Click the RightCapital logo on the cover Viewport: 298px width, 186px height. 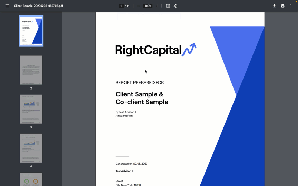(x=156, y=50)
